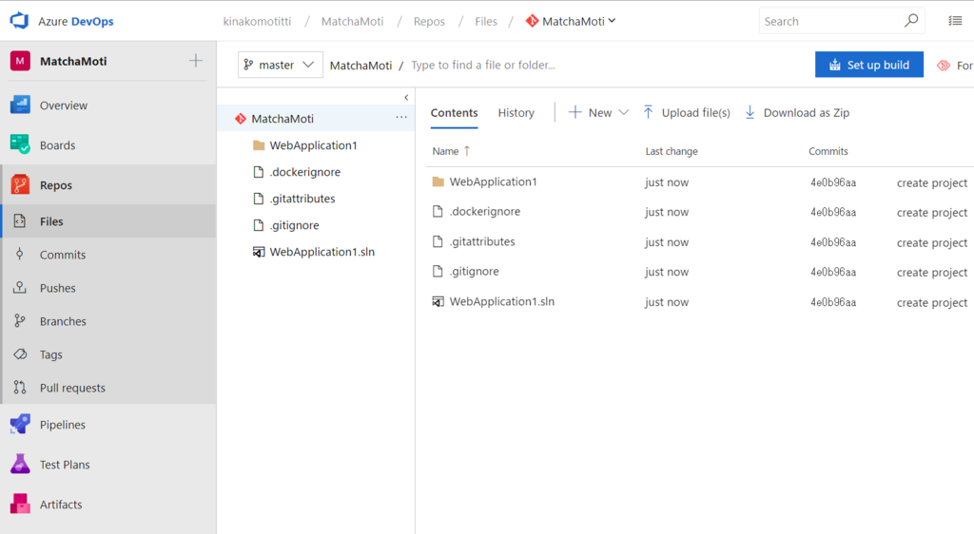Sort by Name column header
Image resolution: width=974 pixels, height=534 pixels.
click(451, 151)
